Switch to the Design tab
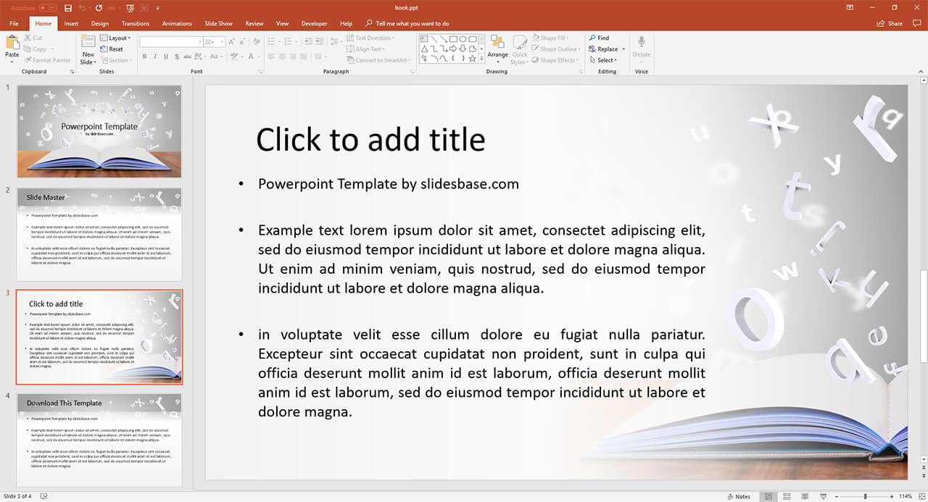The width and height of the screenshot is (928, 502). tap(100, 23)
